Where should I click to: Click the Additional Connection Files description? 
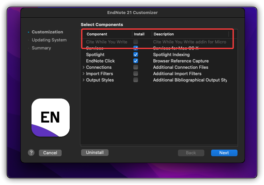(x=181, y=67)
